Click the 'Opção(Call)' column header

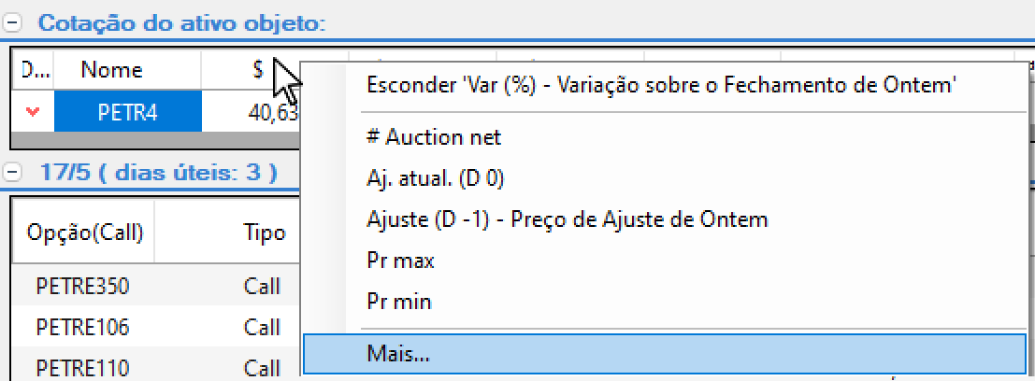coord(84,232)
